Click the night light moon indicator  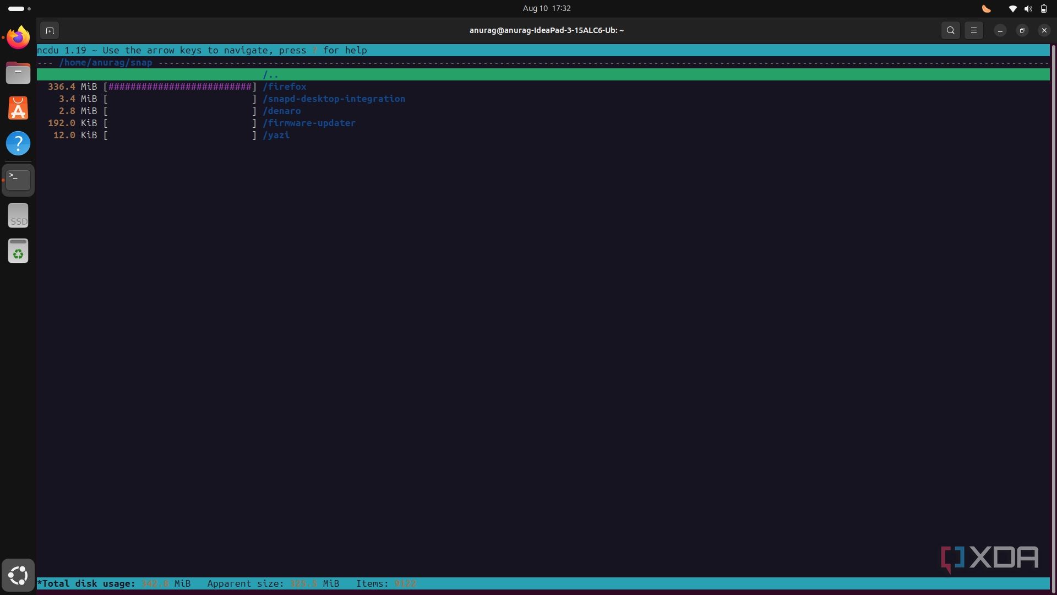987,9
